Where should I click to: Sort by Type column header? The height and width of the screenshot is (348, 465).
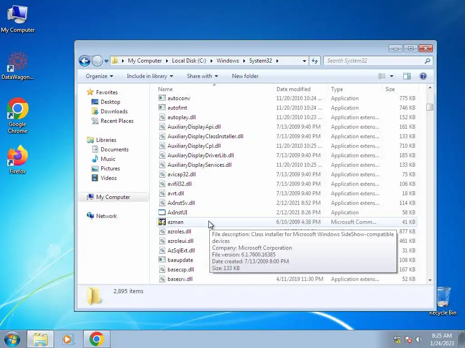337,89
